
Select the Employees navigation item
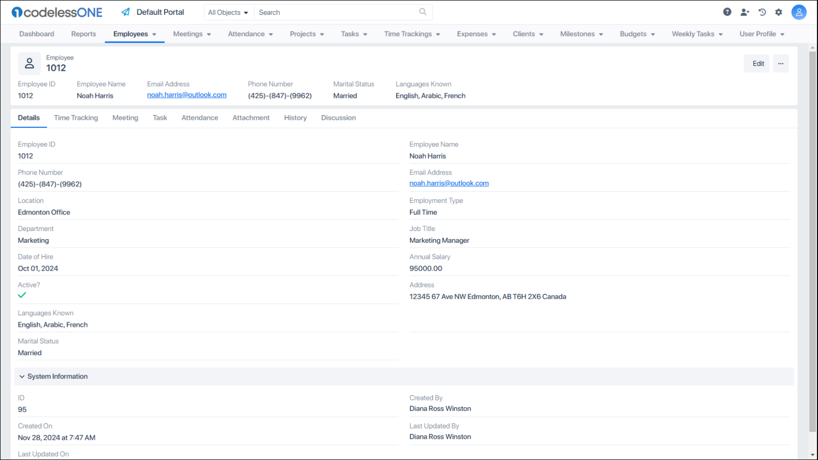point(130,34)
